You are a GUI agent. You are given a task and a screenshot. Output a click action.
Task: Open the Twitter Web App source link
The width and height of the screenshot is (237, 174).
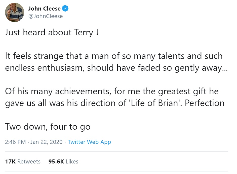click(89, 142)
